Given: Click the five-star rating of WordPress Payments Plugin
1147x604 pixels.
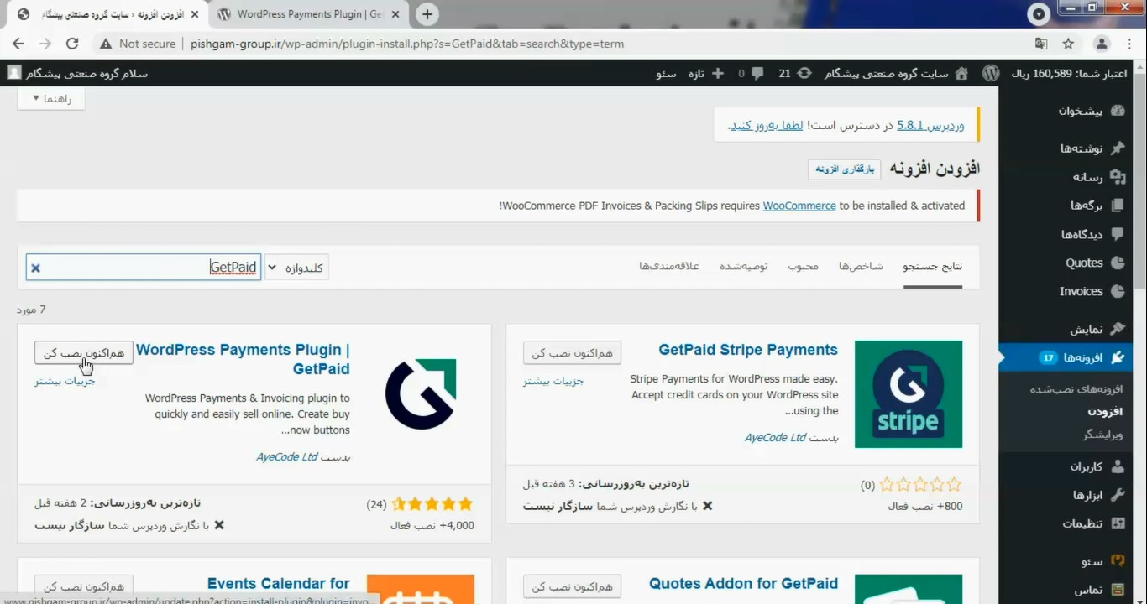Looking at the screenshot, I should pyautogui.click(x=432, y=504).
